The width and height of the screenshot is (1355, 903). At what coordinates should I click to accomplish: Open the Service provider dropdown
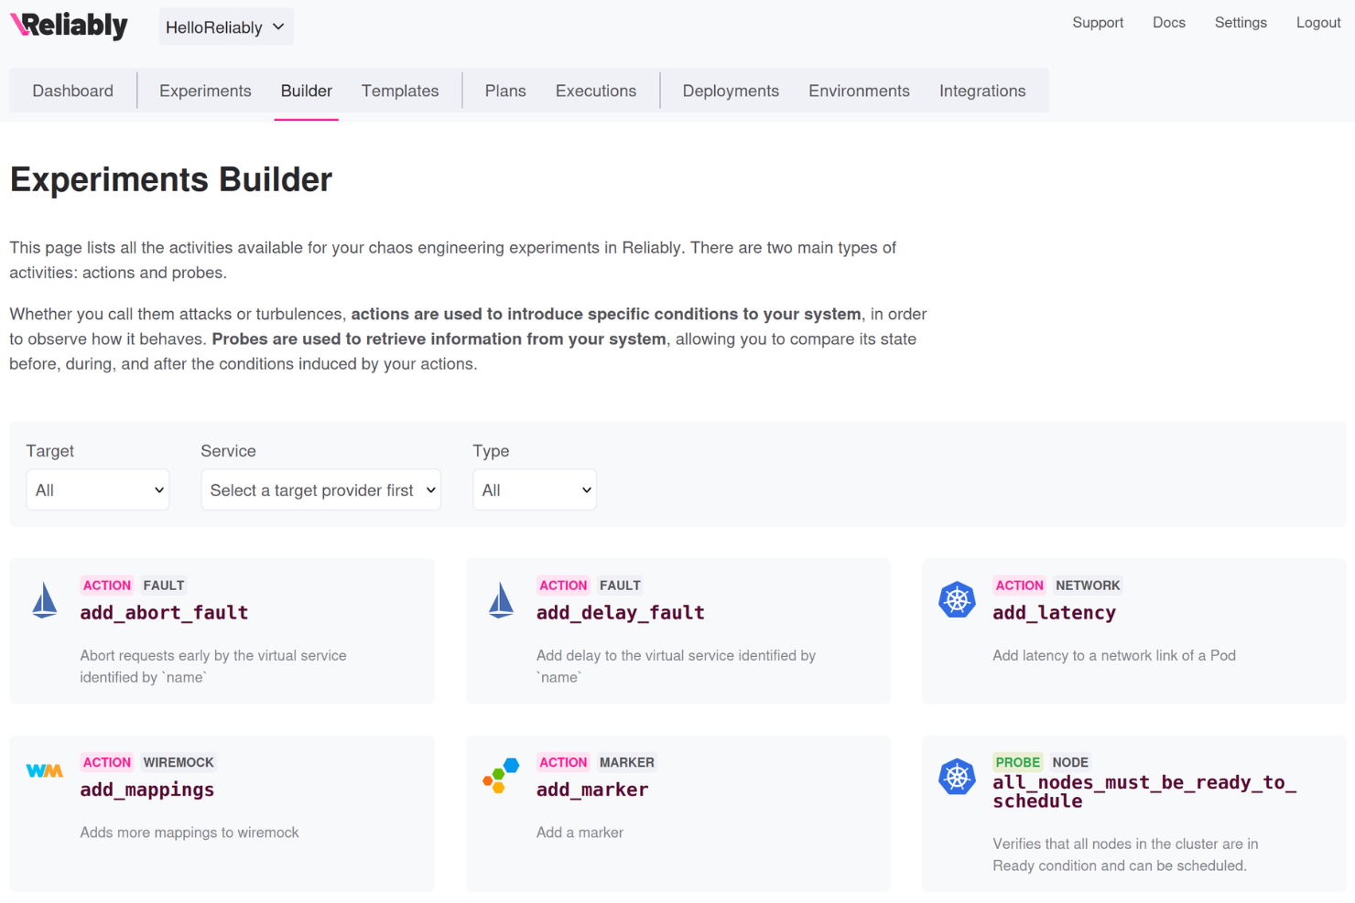[321, 490]
